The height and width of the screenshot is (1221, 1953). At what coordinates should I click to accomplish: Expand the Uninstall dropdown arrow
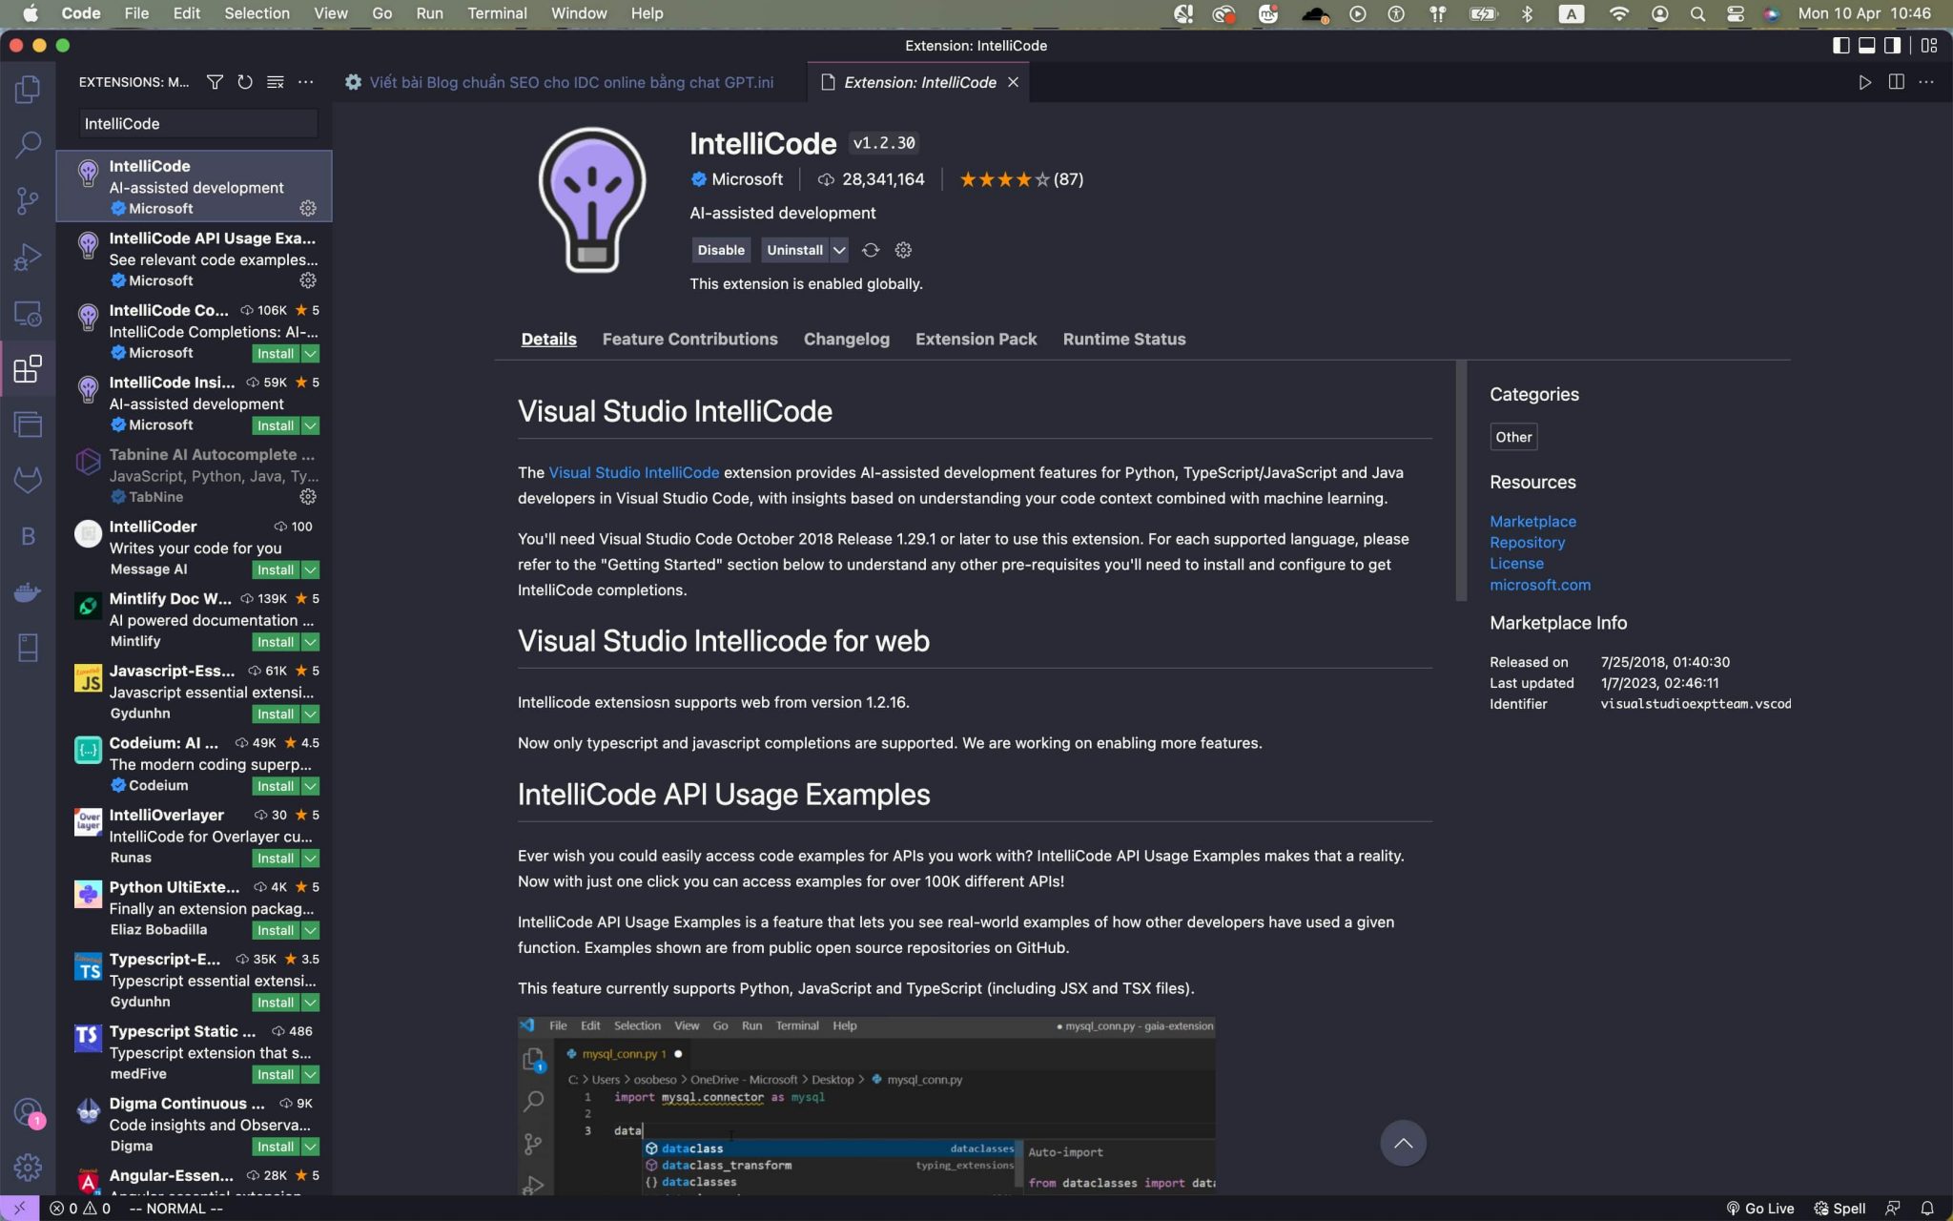pyautogui.click(x=839, y=250)
